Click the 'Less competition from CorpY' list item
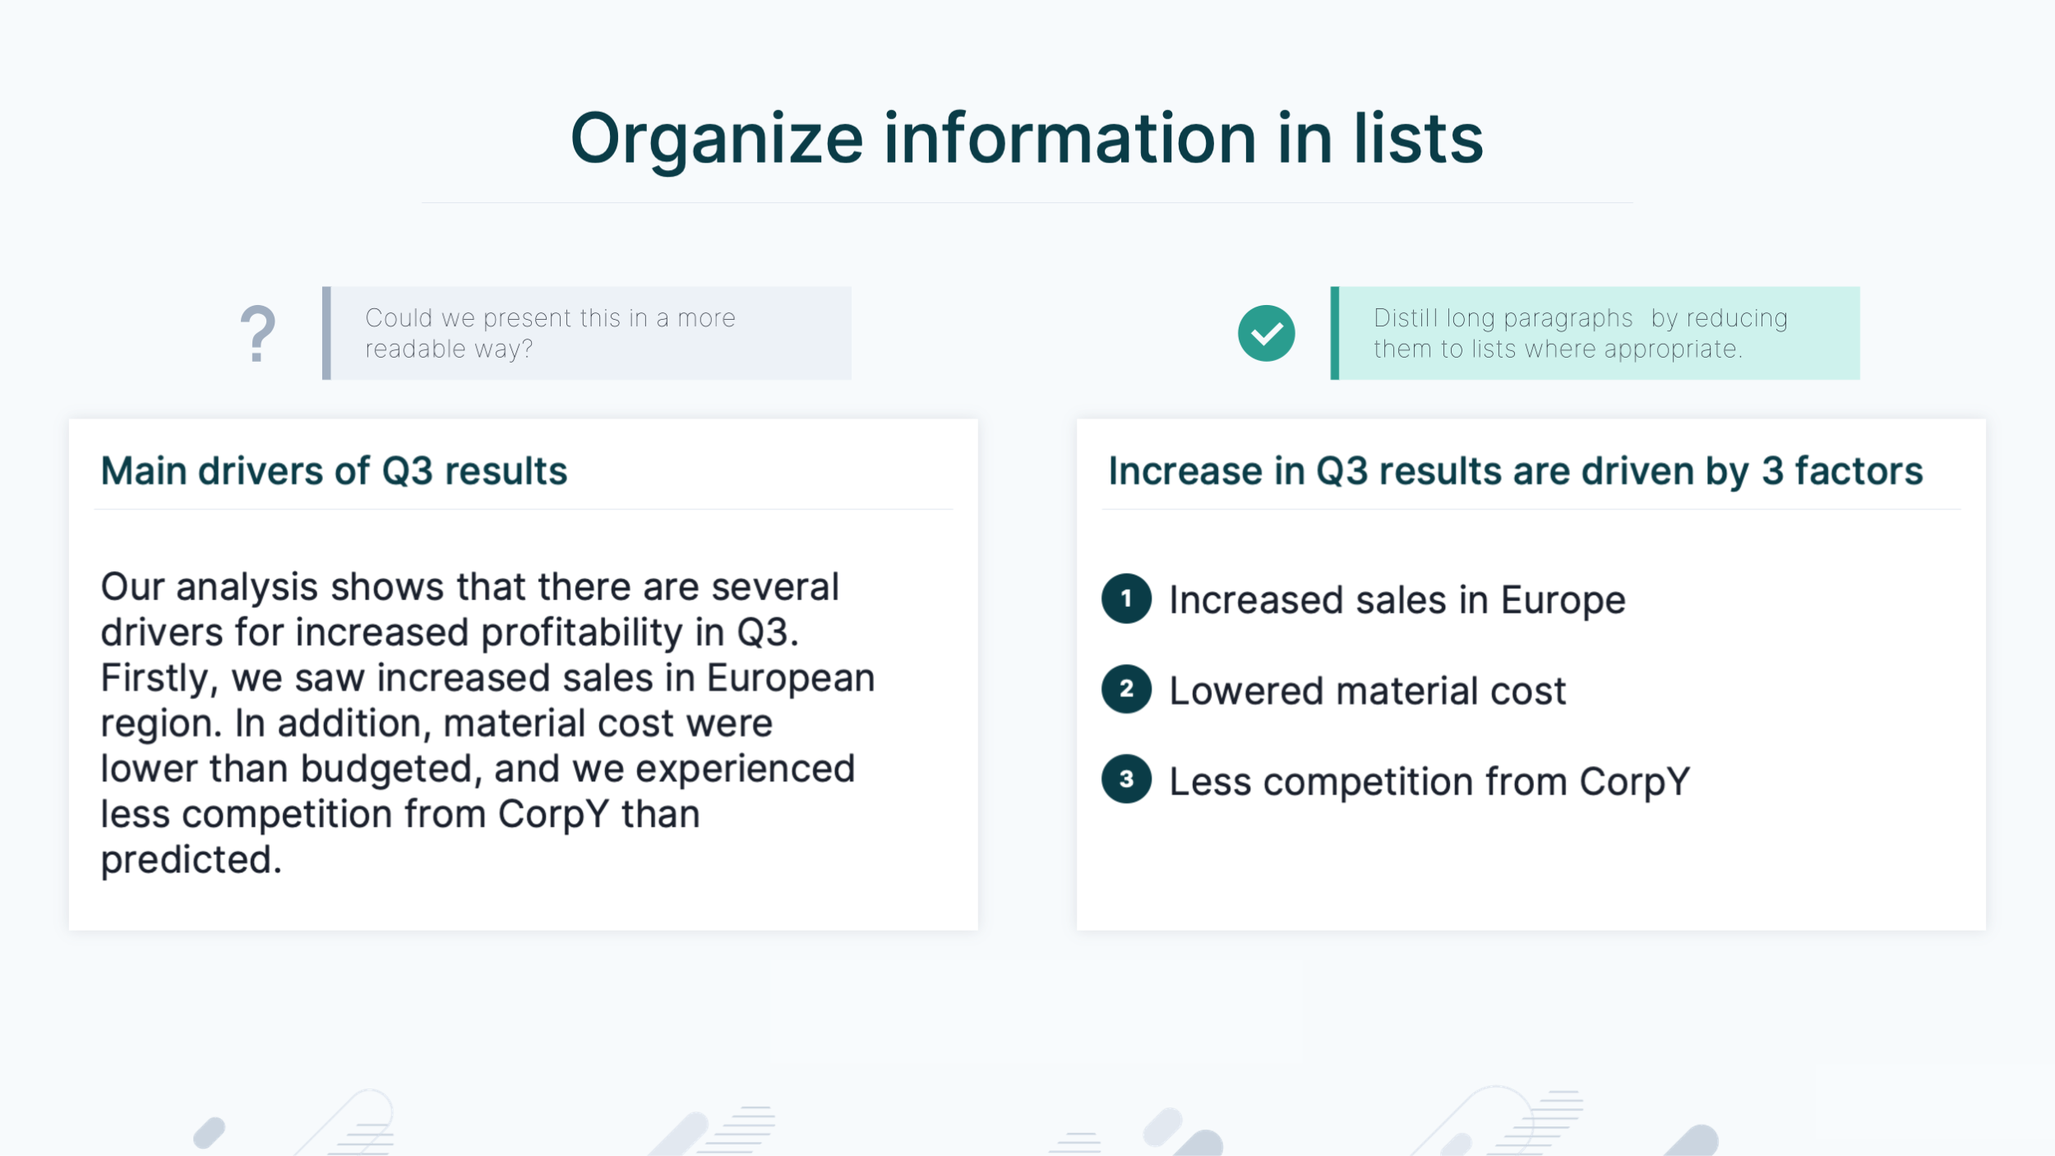2055x1156 pixels. point(1429,781)
